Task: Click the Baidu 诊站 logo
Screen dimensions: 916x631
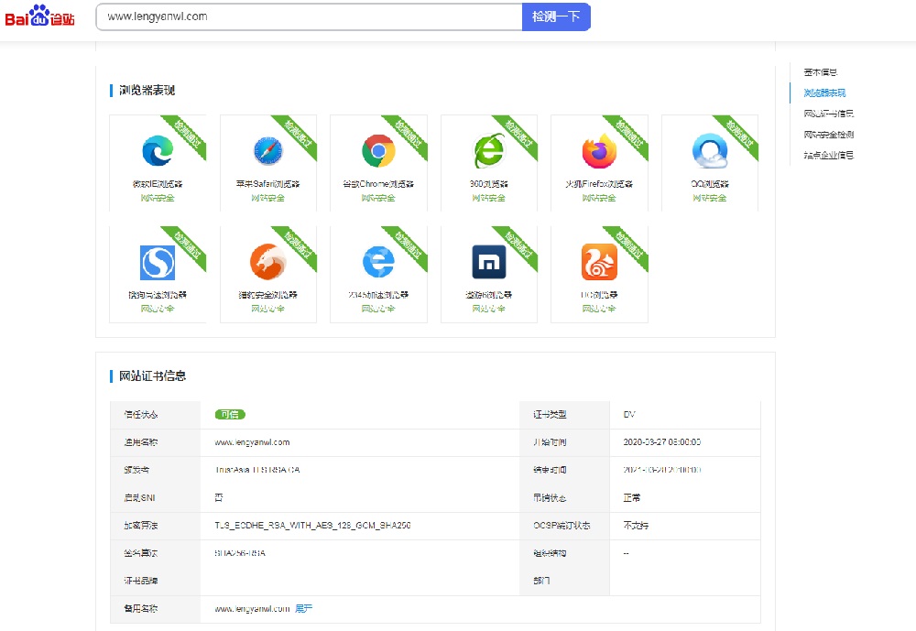Action: pyautogui.click(x=39, y=16)
